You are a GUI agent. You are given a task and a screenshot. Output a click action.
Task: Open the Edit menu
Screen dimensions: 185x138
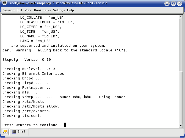click(19, 10)
